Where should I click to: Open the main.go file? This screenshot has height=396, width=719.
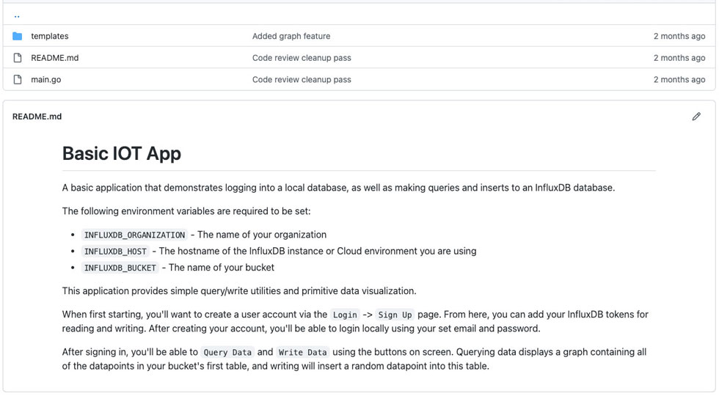click(45, 79)
